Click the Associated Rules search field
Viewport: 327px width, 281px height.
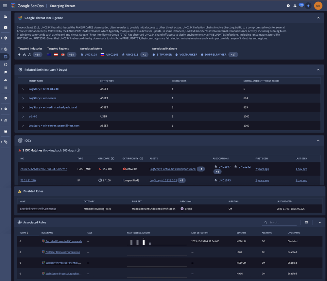point(281,222)
